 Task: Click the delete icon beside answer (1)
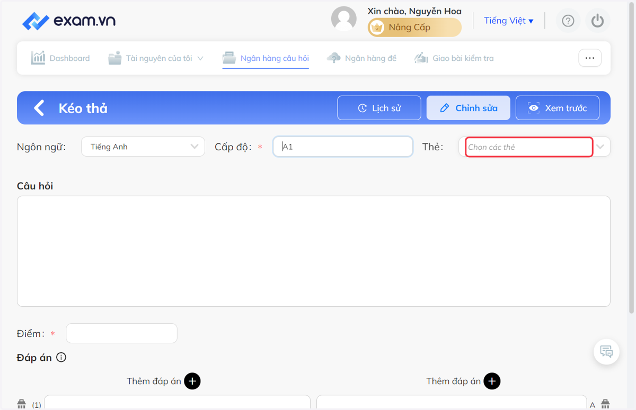pyautogui.click(x=22, y=404)
